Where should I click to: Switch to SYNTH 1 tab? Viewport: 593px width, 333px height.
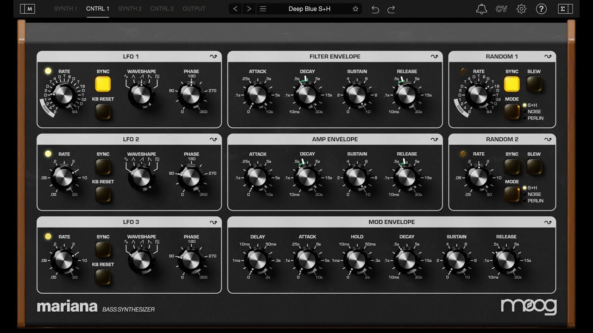pos(66,9)
